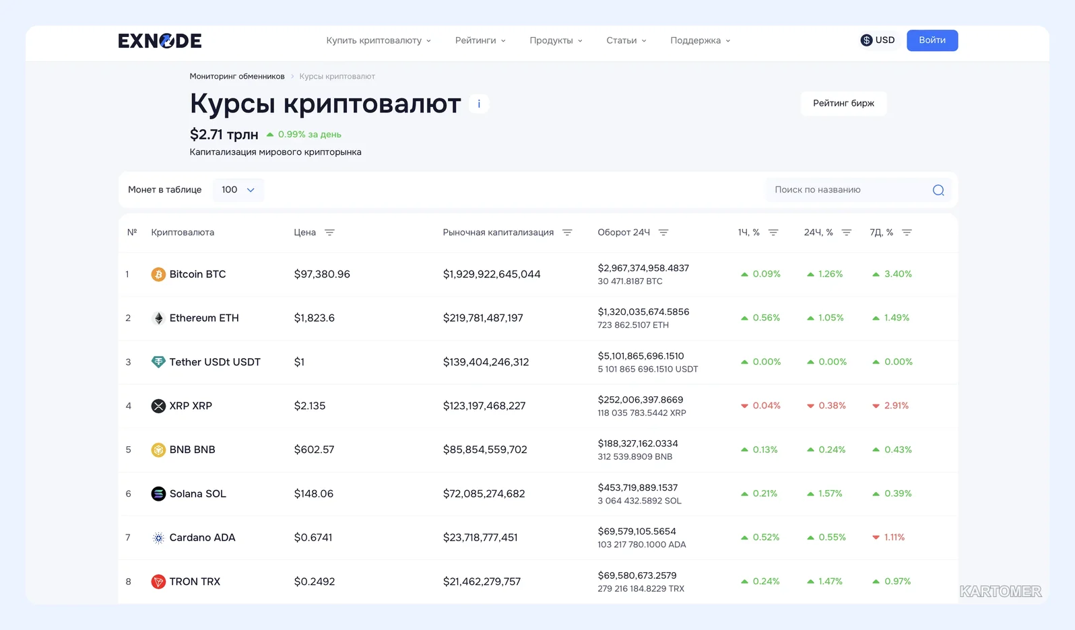
Task: Open the info icon beside the page title
Action: (x=479, y=104)
